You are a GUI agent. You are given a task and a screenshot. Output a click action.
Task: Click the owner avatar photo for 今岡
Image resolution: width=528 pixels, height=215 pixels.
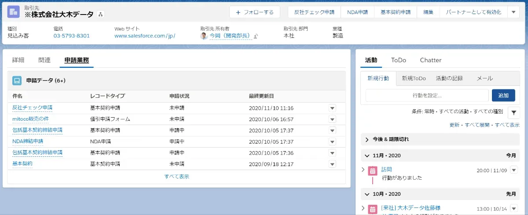click(x=204, y=36)
